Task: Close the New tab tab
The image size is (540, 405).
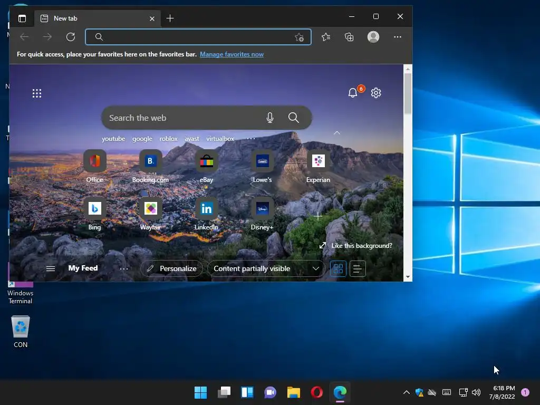Action: [x=152, y=18]
